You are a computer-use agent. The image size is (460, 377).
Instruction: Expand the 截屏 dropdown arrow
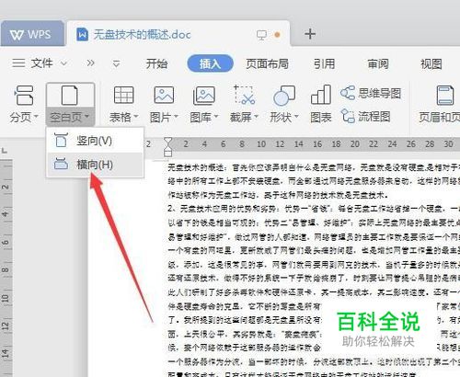coord(256,117)
